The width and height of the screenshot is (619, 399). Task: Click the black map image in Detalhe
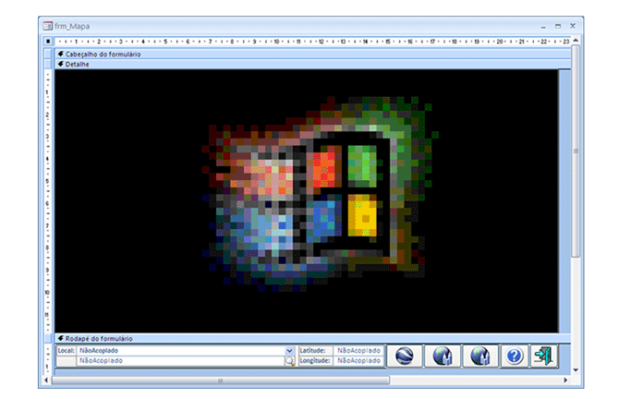click(x=307, y=200)
